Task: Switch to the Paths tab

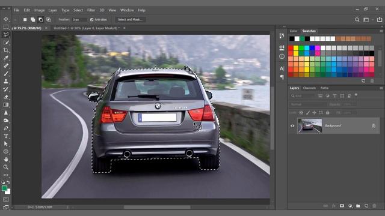Action: [x=324, y=88]
